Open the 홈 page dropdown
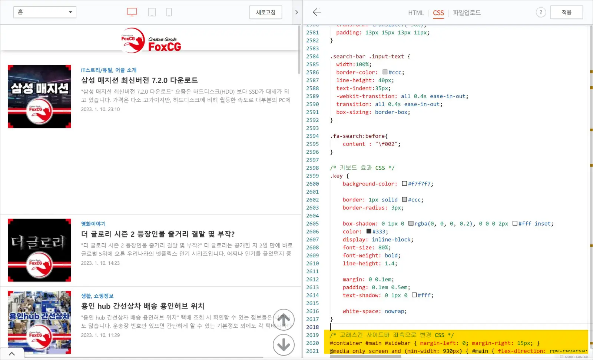Viewport: 593px width, 360px height. coord(45,12)
